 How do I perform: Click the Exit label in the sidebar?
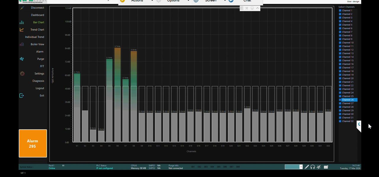42,95
